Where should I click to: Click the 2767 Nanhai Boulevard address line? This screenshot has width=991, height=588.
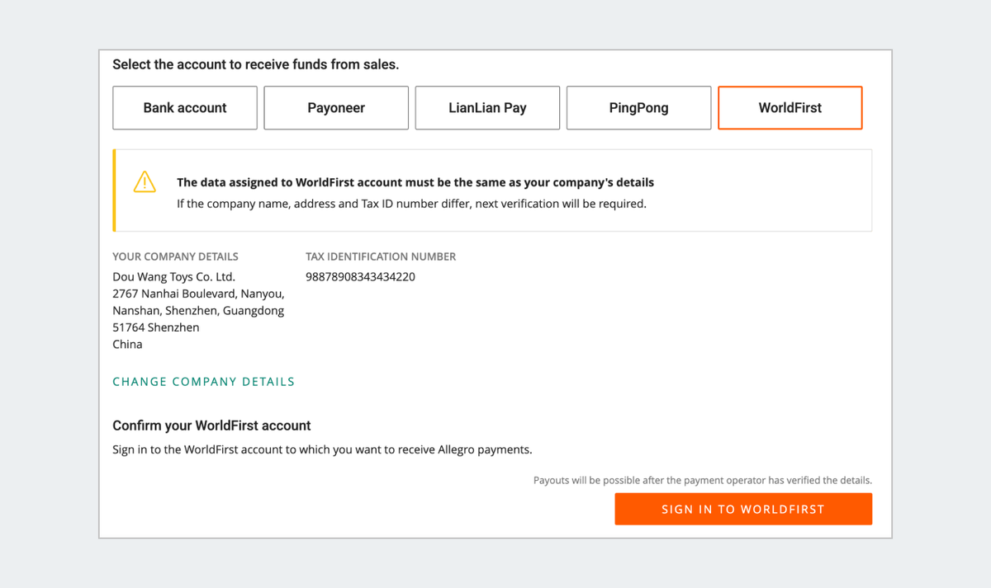pyautogui.click(x=198, y=294)
